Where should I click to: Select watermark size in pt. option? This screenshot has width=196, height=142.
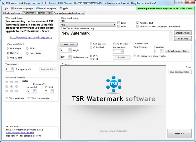(91, 59)
